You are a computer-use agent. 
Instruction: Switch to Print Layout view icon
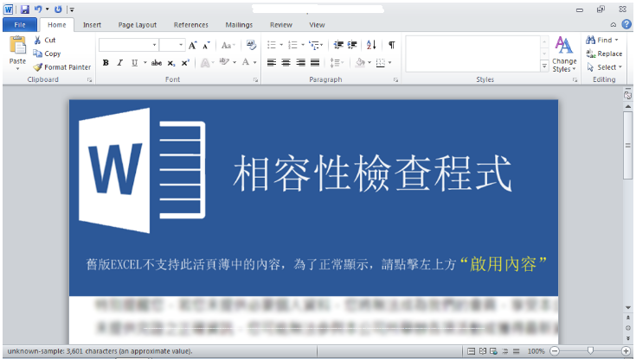[x=472, y=351]
